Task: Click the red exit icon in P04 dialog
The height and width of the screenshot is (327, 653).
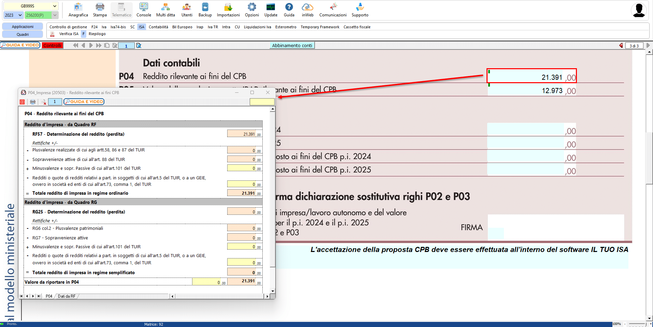Action: pyautogui.click(x=22, y=102)
